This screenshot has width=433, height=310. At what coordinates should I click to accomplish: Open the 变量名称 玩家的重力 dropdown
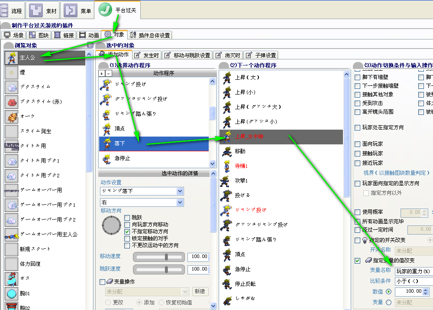(x=414, y=271)
